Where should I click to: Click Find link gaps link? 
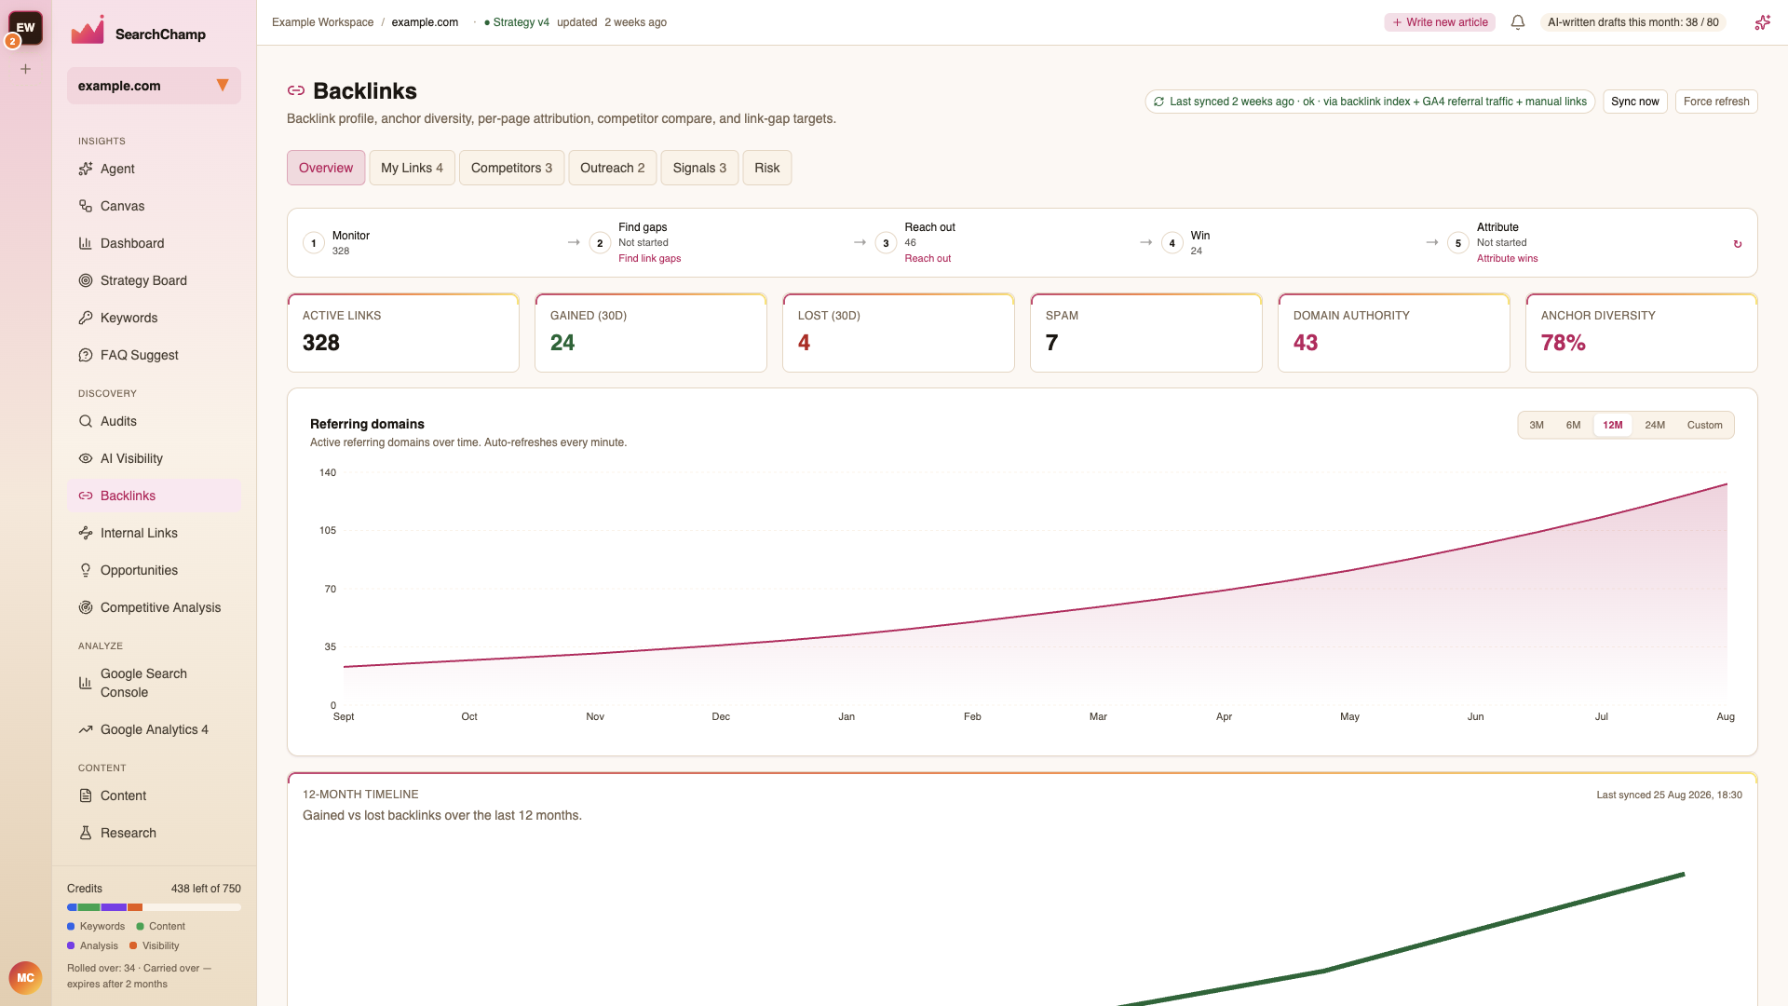[x=649, y=258]
